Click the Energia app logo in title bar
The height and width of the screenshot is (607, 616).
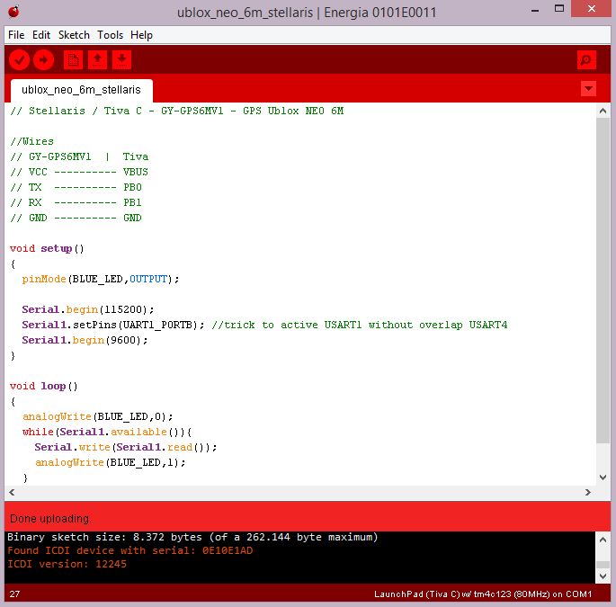[x=13, y=12]
